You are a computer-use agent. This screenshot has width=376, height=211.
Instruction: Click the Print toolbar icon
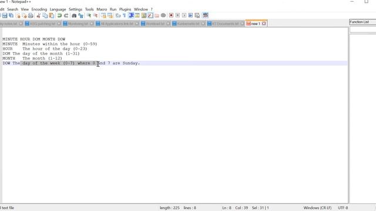point(31,16)
